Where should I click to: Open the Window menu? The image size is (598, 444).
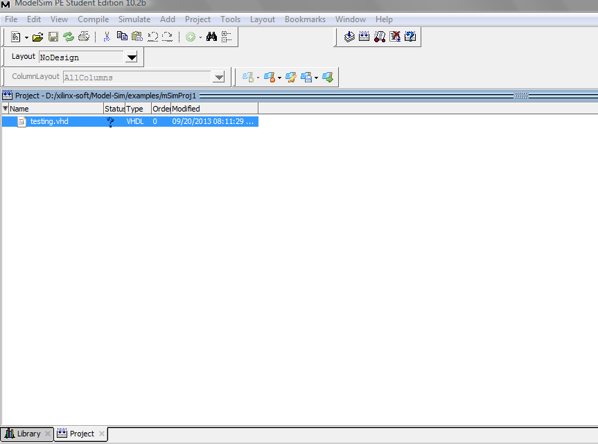coord(351,19)
